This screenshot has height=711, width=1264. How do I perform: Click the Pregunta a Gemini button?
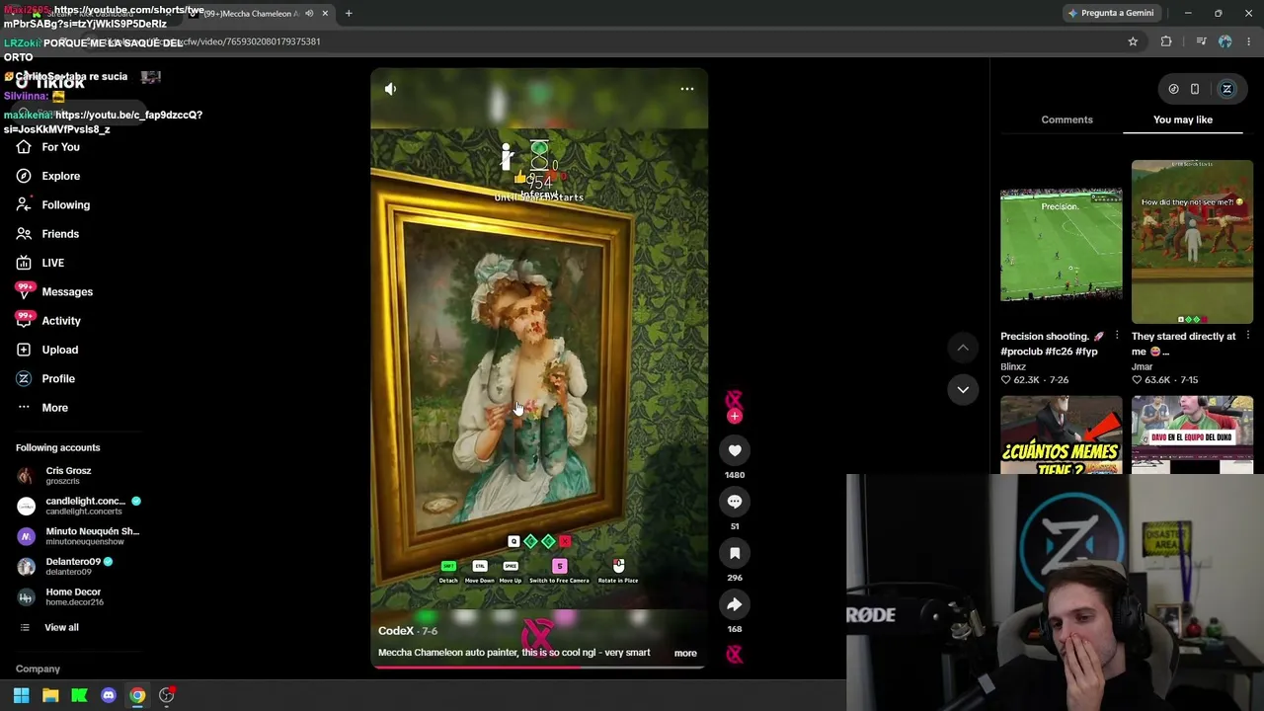[x=1110, y=13]
